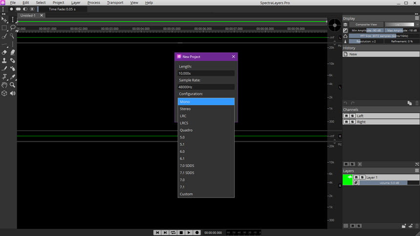Select the Clone Stamp tool
This screenshot has width=420, height=236.
tap(4, 60)
